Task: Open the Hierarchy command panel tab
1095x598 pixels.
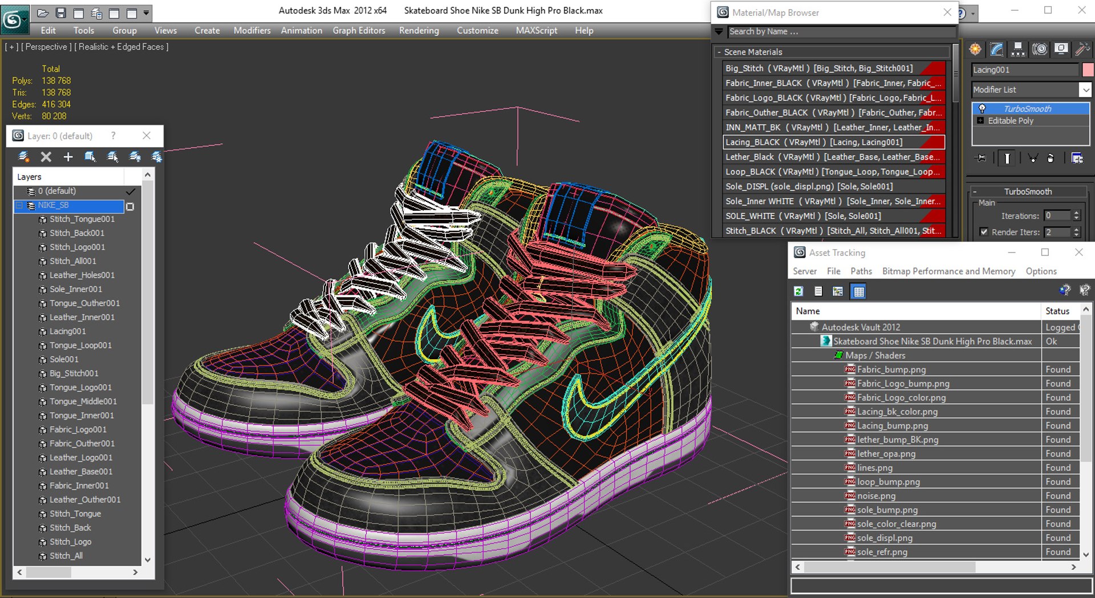Action: [x=1018, y=50]
